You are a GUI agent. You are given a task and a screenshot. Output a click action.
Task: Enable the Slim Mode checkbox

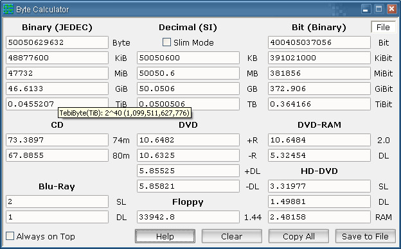coord(166,42)
